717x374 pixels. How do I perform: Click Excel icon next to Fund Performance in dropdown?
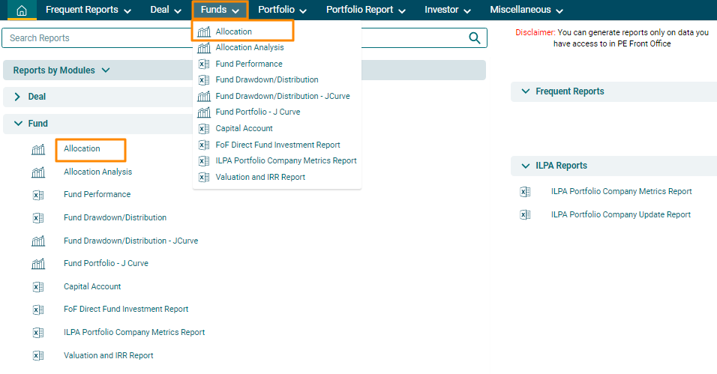click(203, 64)
